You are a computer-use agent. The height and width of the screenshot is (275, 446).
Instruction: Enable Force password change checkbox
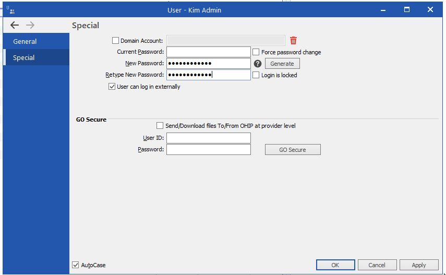[256, 52]
